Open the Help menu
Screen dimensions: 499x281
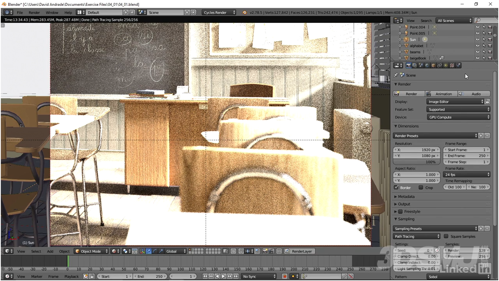coord(68,12)
